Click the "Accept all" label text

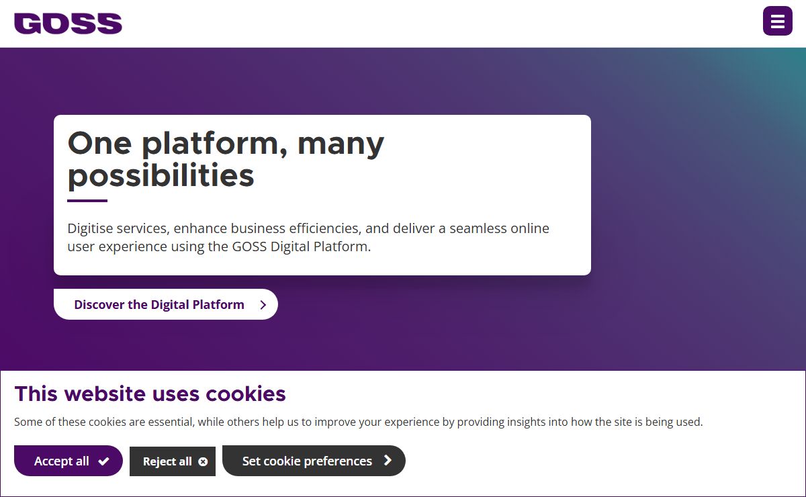tap(62, 461)
